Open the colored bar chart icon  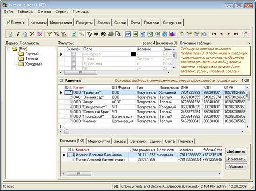coord(172,34)
